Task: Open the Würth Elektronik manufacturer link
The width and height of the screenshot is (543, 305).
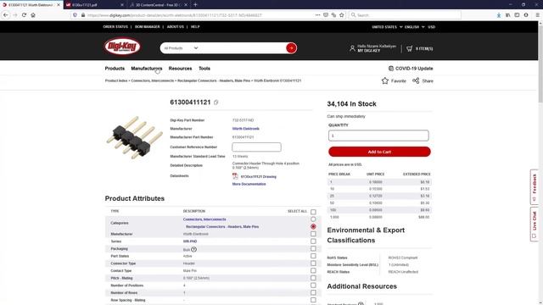Action: click(245, 129)
